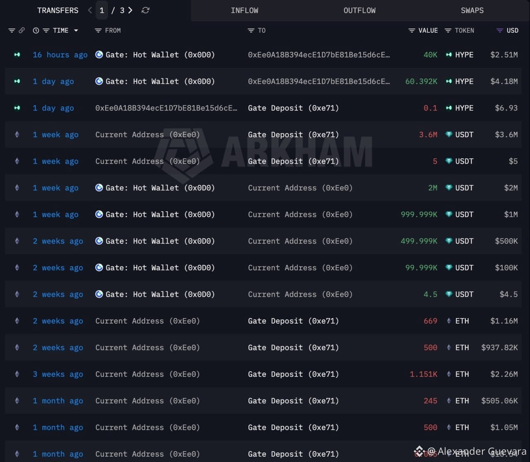
Task: Open Gate Deposit in 500 ETH $937.82K row
Action: [x=293, y=348]
